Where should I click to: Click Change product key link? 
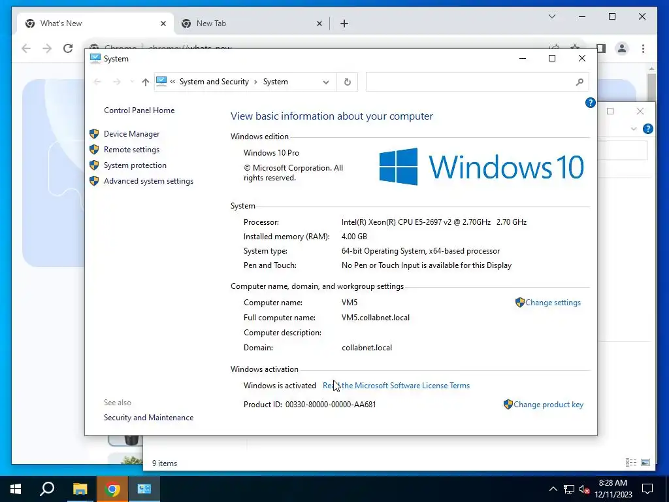[548, 405]
